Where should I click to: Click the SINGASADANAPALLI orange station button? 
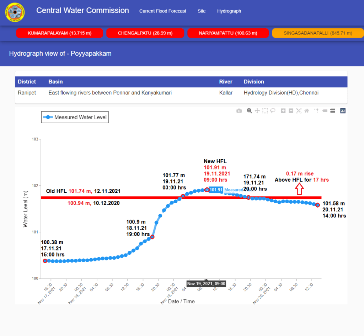(318, 33)
